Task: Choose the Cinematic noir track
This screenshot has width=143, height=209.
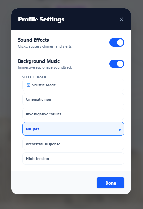Action: click(73, 99)
